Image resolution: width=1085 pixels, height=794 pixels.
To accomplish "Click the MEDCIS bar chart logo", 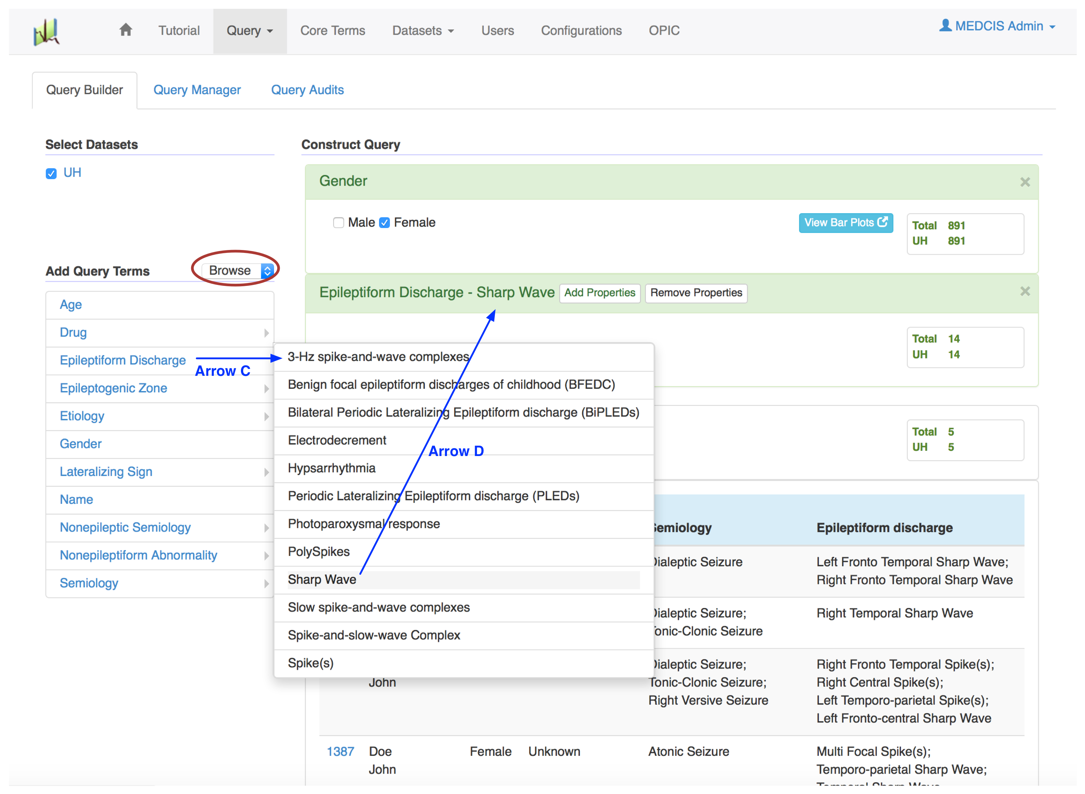I will tap(46, 32).
